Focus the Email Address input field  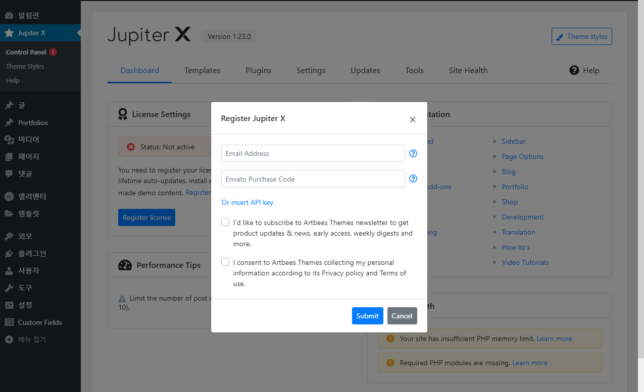313,153
